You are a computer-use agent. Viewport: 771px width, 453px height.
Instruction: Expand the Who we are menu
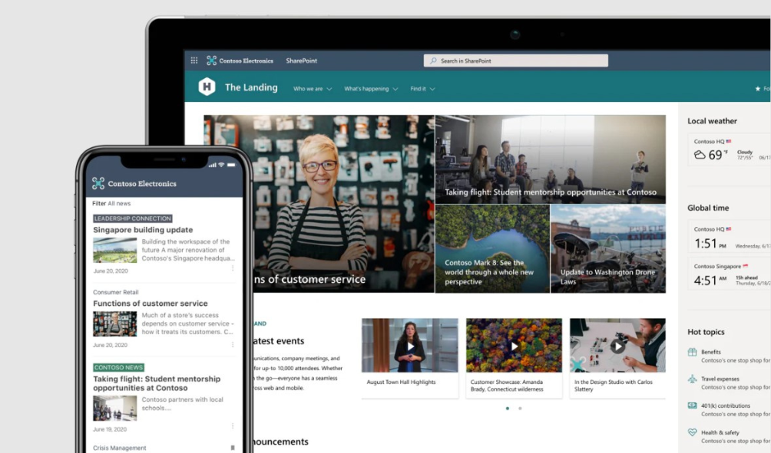[313, 89]
